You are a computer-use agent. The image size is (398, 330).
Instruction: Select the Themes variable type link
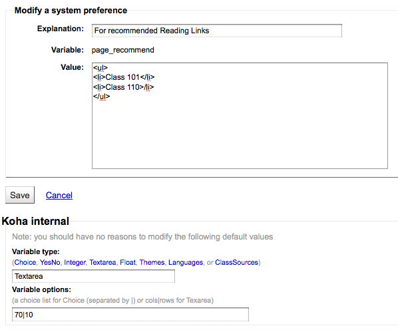[152, 262]
